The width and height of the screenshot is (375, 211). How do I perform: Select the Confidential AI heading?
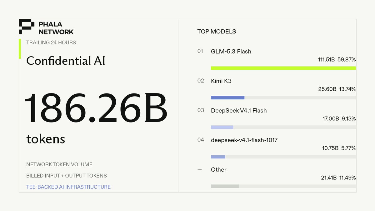pyautogui.click(x=66, y=61)
